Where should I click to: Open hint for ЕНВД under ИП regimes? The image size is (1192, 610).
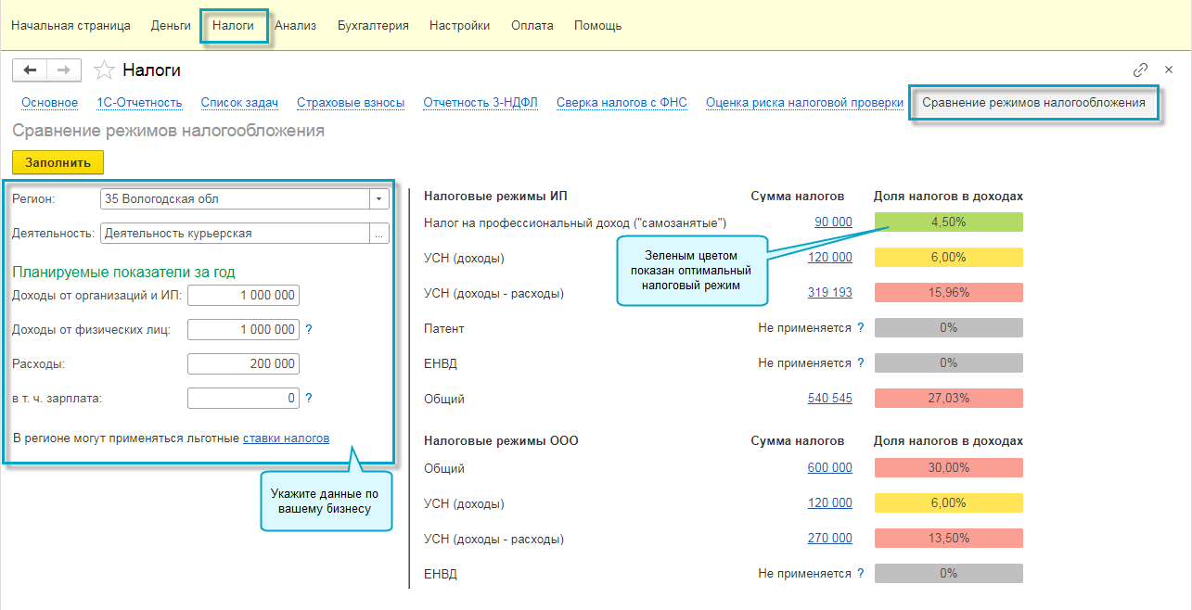[861, 363]
